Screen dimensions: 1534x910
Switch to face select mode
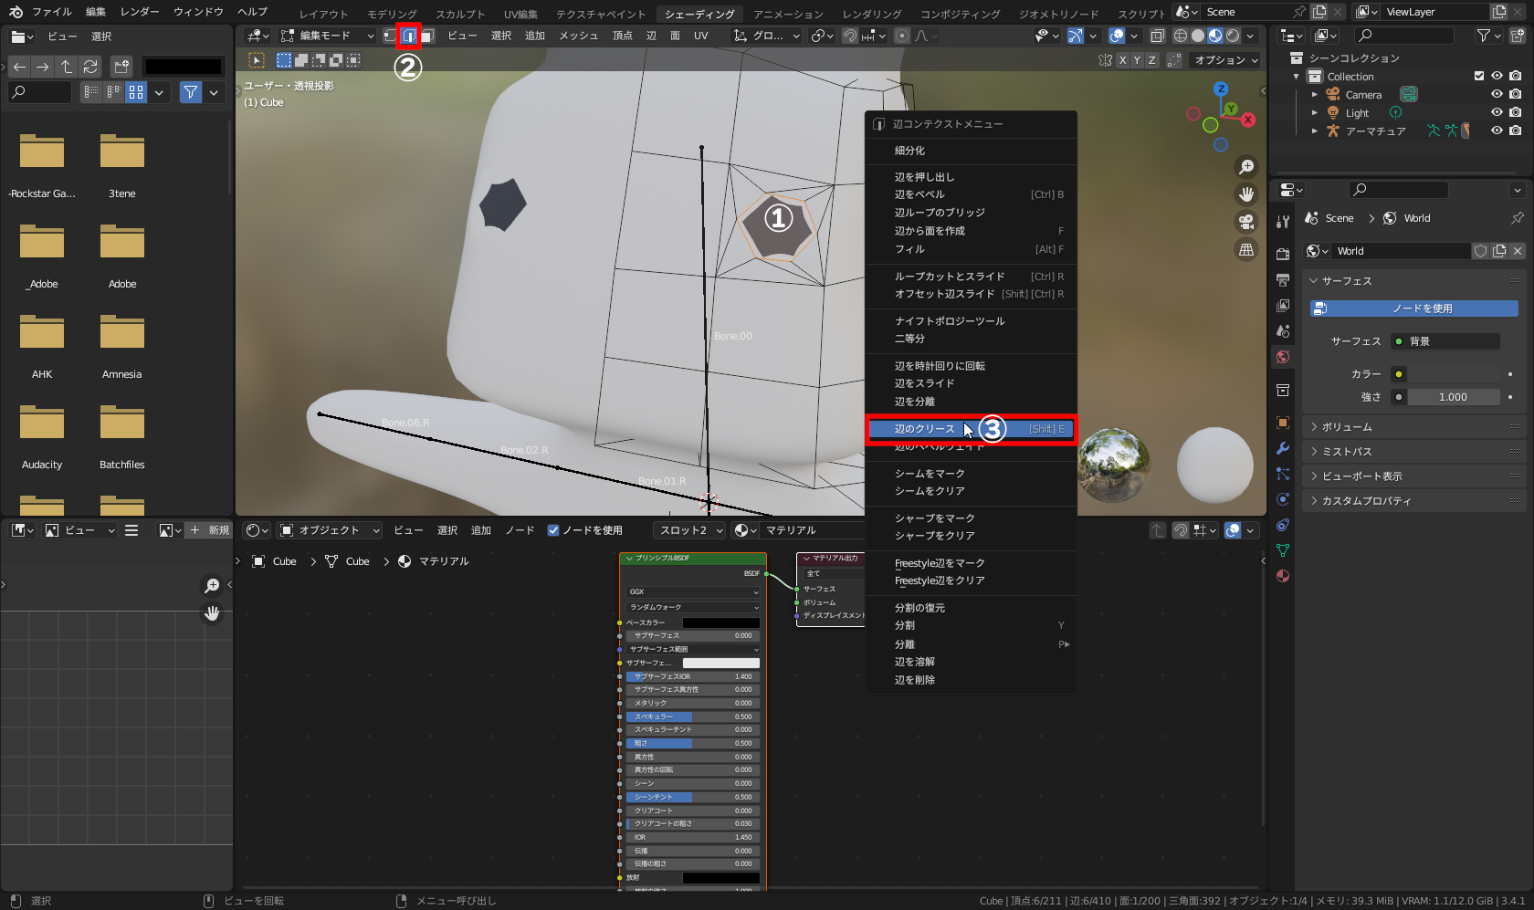[426, 36]
